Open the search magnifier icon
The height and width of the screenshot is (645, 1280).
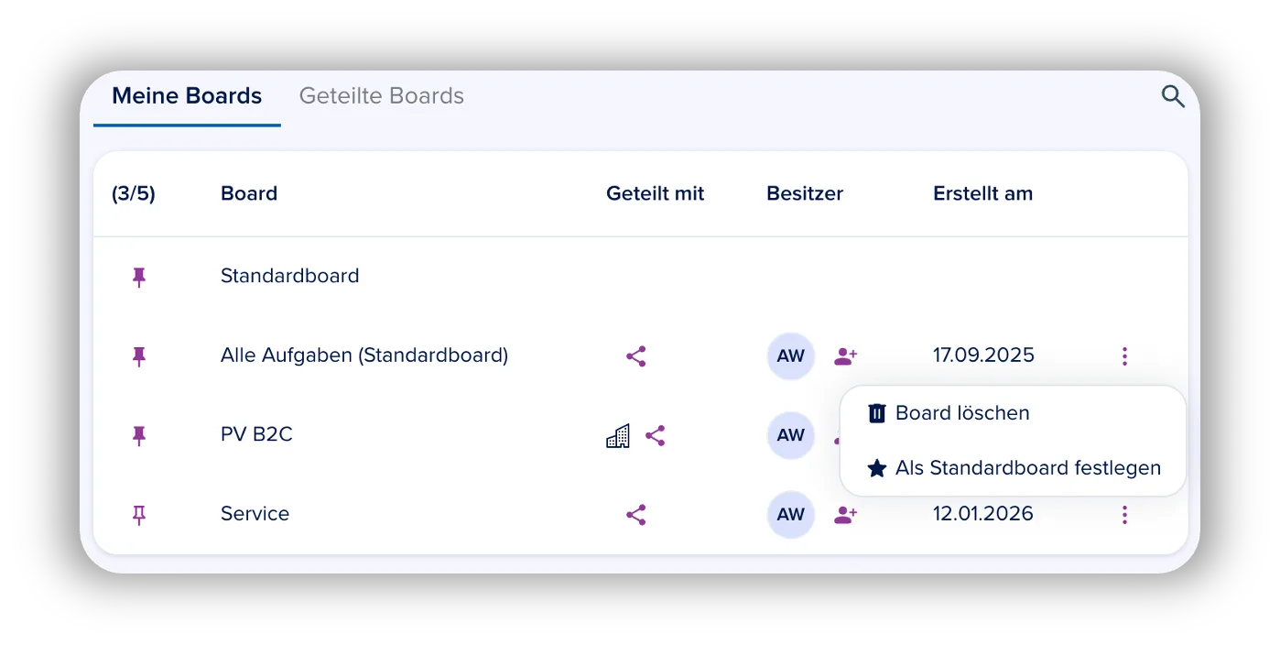click(x=1173, y=96)
